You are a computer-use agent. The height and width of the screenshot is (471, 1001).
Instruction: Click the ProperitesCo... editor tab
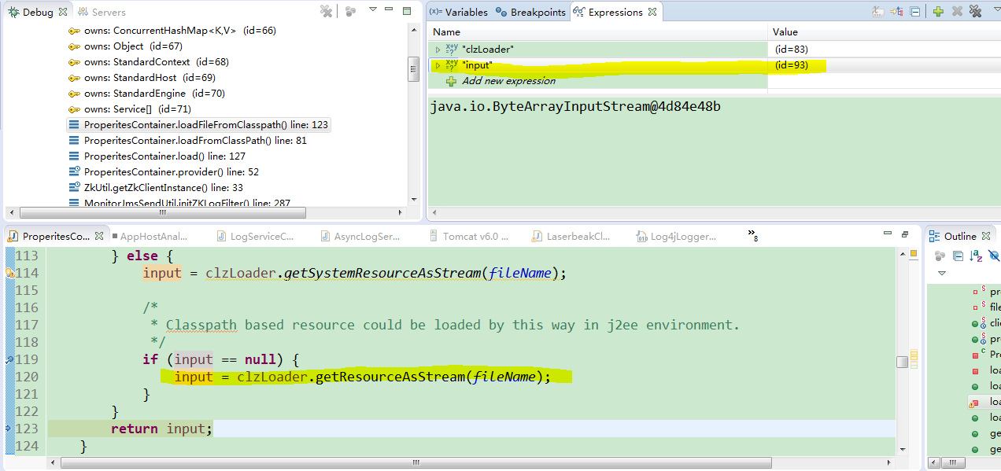point(57,236)
